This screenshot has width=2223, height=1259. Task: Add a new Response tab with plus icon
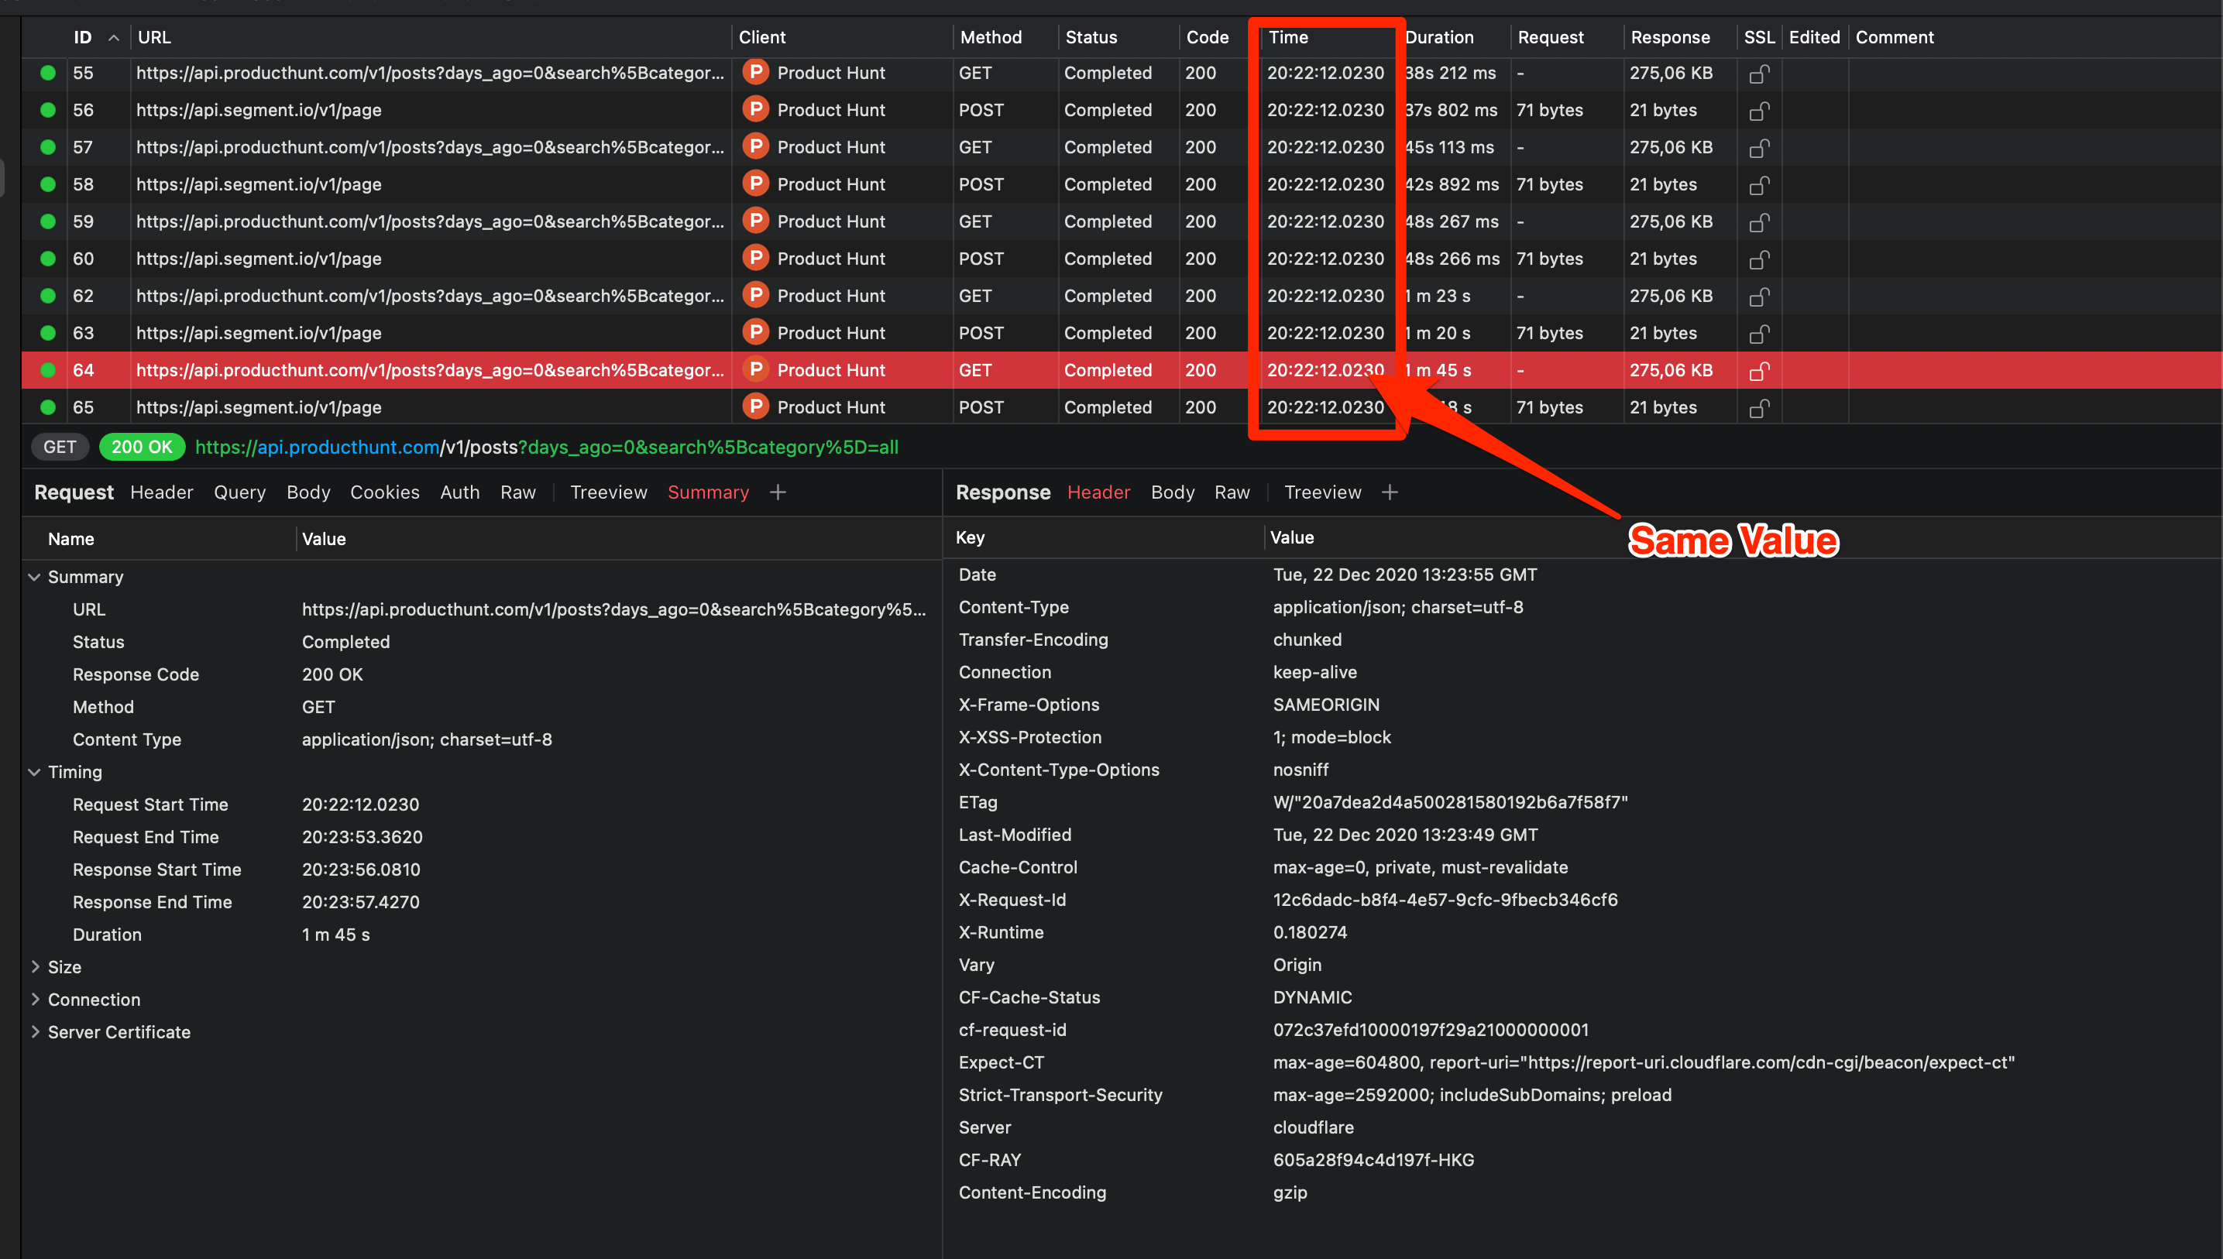pyautogui.click(x=1389, y=492)
